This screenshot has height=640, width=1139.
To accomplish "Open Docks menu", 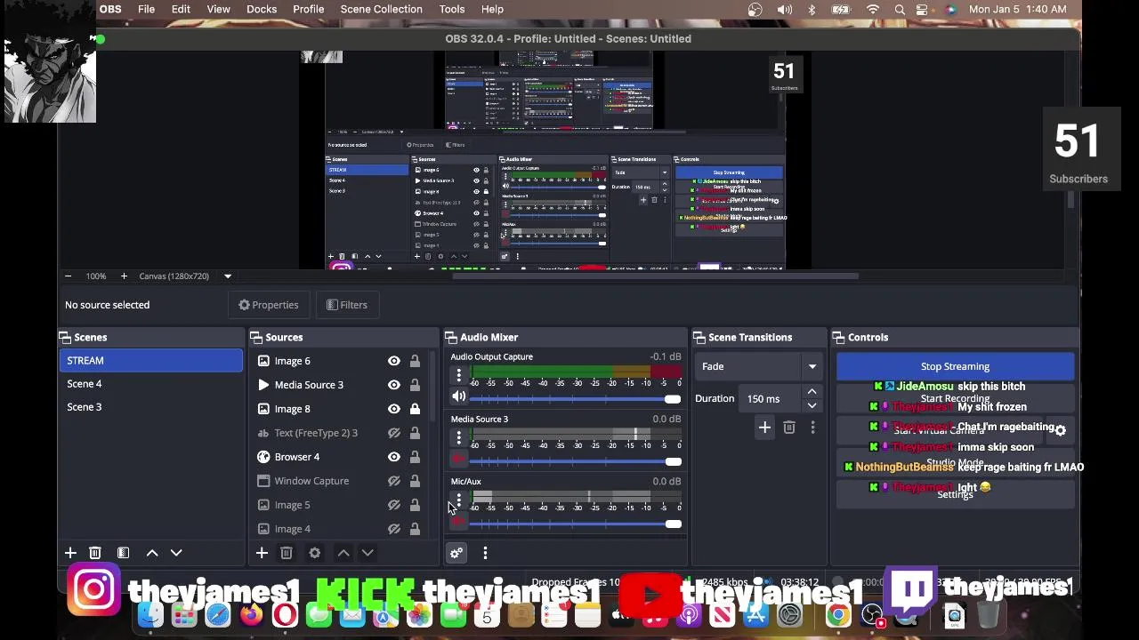I will (262, 9).
